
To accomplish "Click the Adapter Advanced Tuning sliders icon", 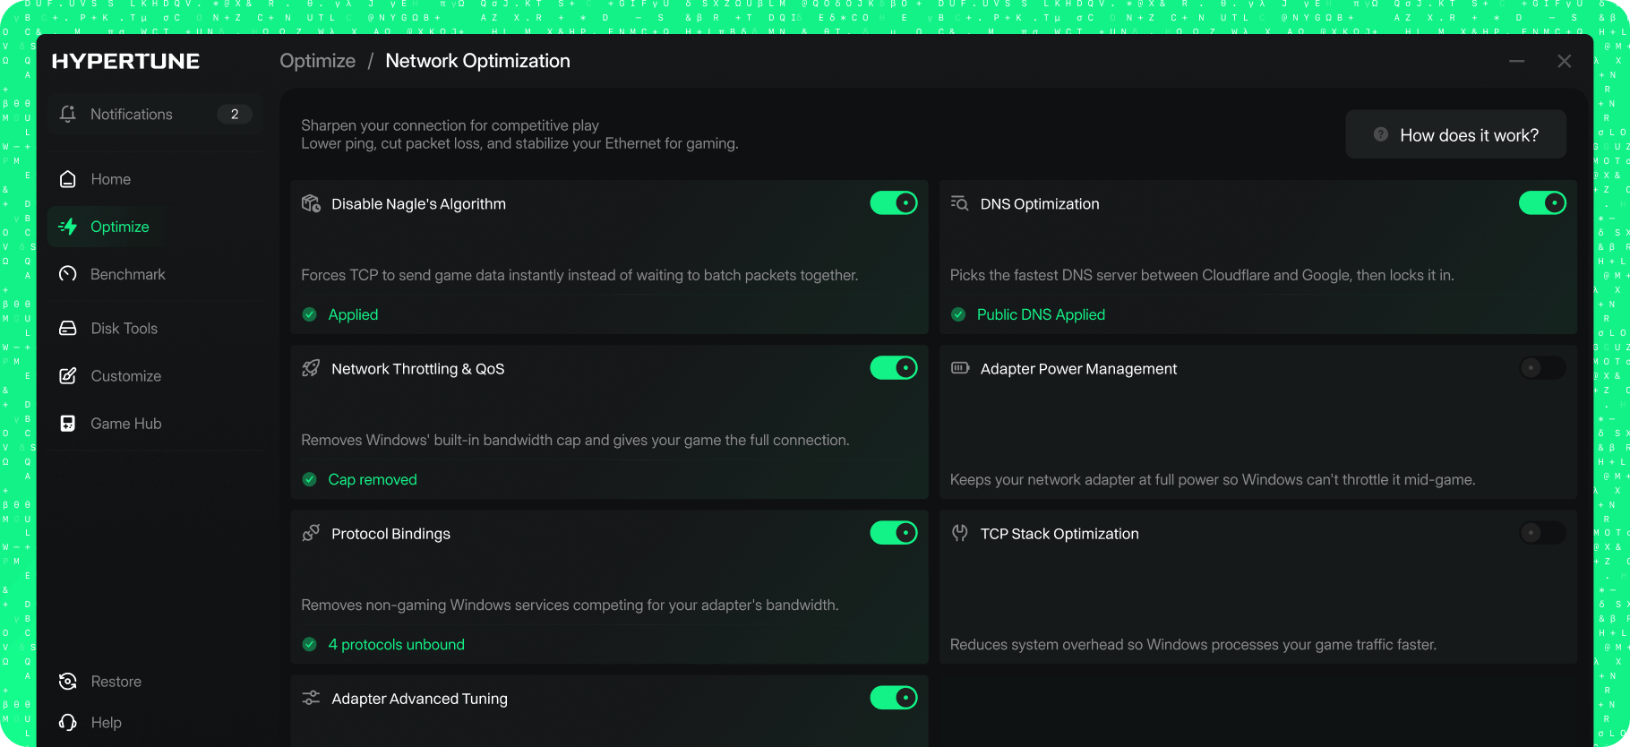I will point(311,698).
